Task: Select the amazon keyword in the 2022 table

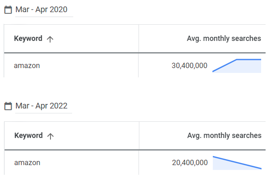Action: coord(27,163)
